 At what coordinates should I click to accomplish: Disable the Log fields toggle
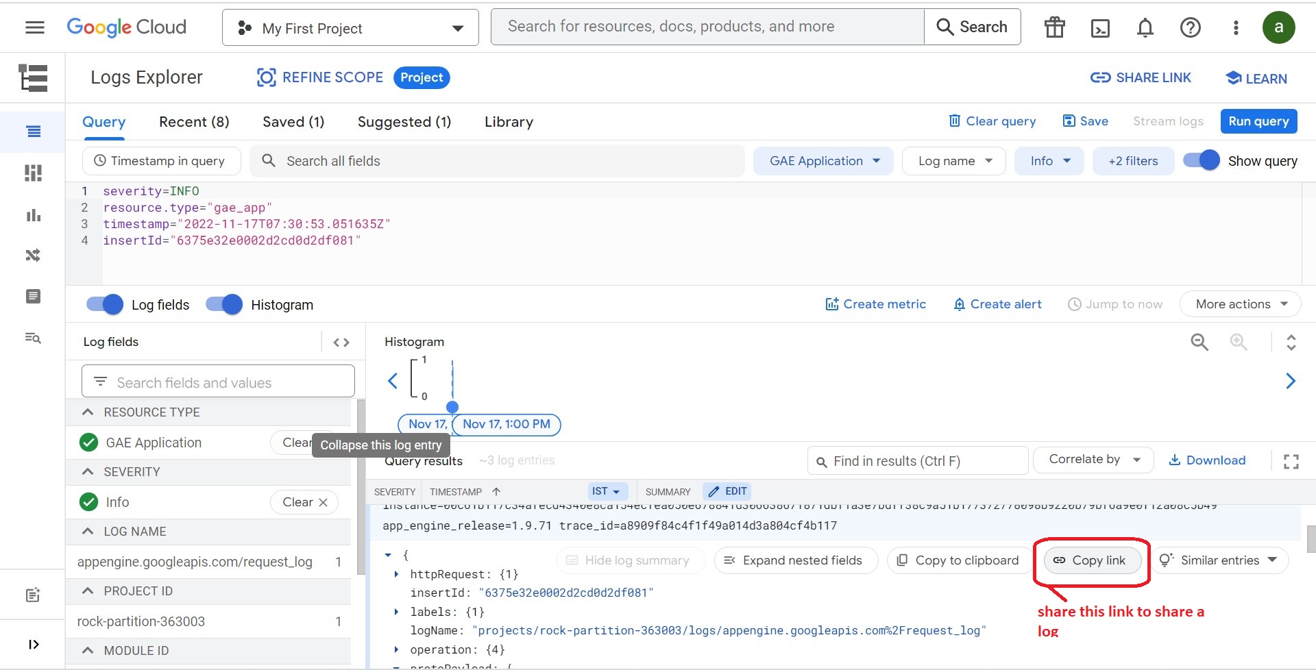point(103,304)
